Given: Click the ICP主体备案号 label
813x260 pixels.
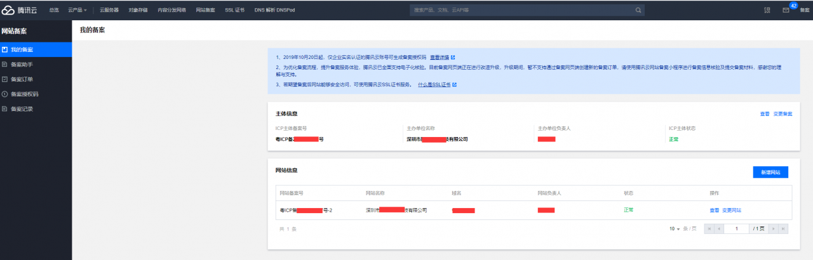Looking at the screenshot, I should point(290,128).
